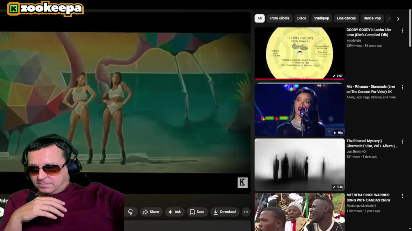Screen dimensions: 412x231
Task: Select the From Kilotile chip
Action: [x=279, y=18]
